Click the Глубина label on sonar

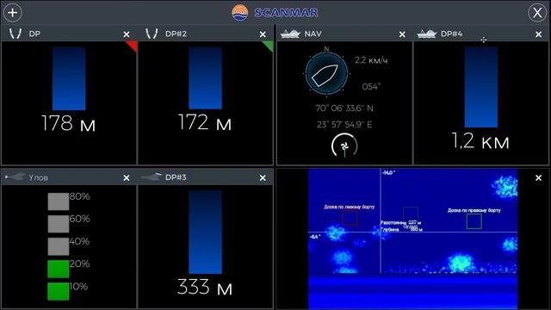click(390, 230)
